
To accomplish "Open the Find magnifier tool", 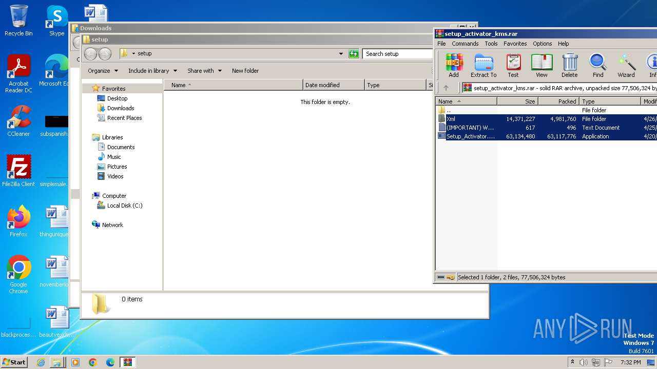I will point(598,65).
